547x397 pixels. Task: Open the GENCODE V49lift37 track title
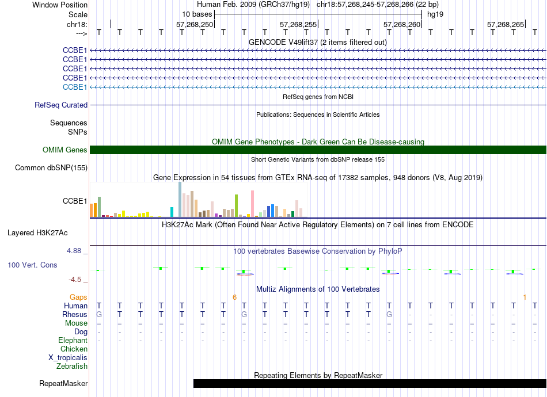coord(318,43)
